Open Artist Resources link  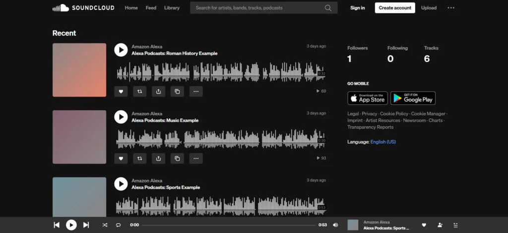tap(383, 120)
